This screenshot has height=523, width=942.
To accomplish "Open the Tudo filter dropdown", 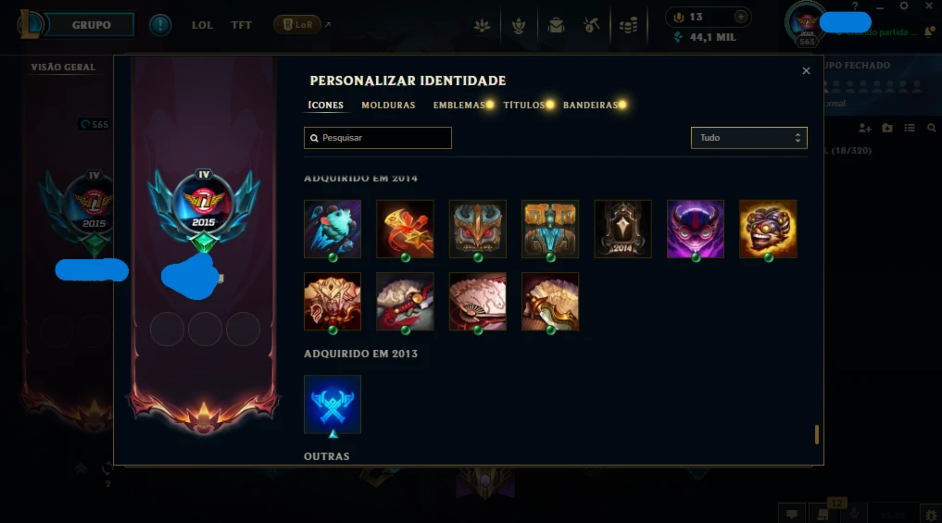I will [x=748, y=138].
